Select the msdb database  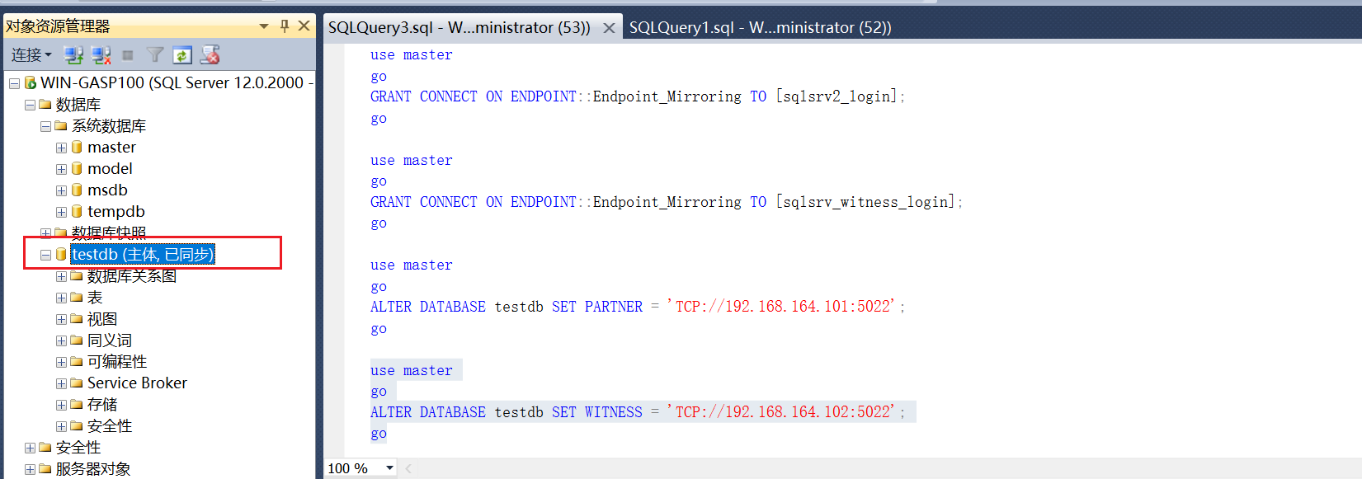[107, 190]
